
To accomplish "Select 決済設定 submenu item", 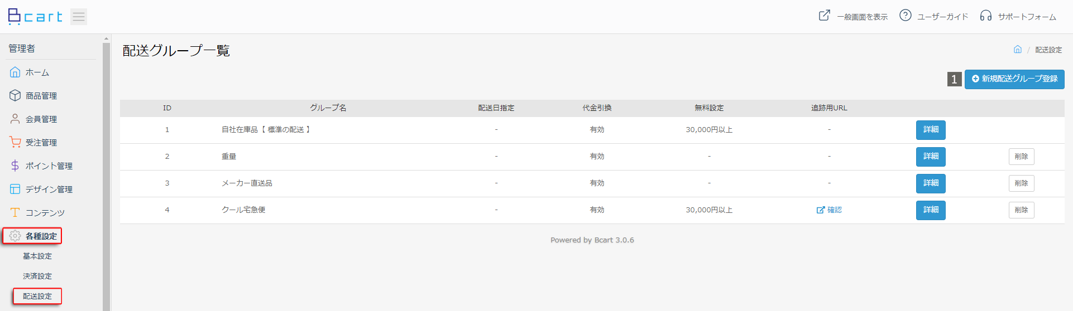I will pyautogui.click(x=37, y=276).
